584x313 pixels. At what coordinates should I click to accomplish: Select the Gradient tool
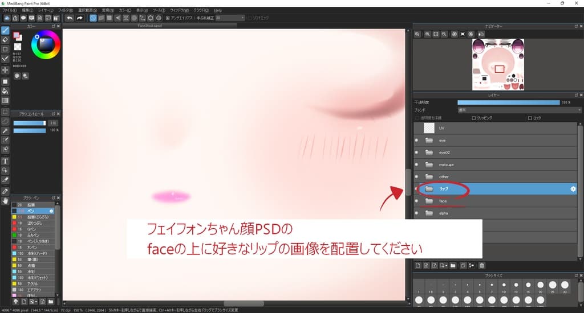pyautogui.click(x=5, y=100)
